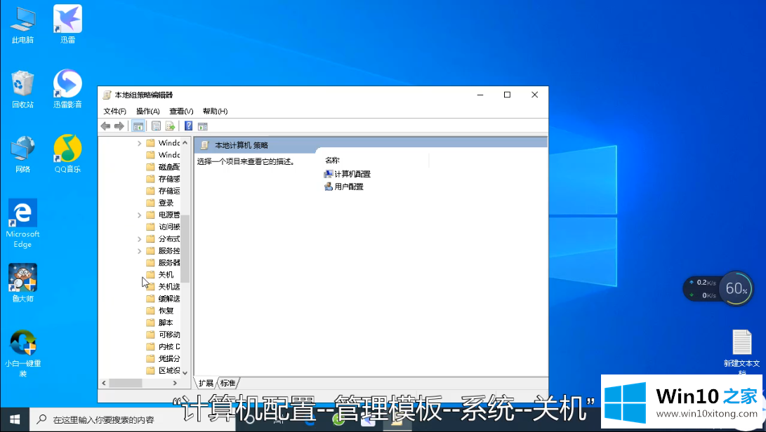Open the 操作(A) menu
766x432 pixels.
(148, 112)
